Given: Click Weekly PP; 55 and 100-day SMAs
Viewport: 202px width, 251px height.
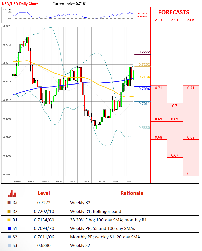Looking at the screenshot, I should point(103,228).
